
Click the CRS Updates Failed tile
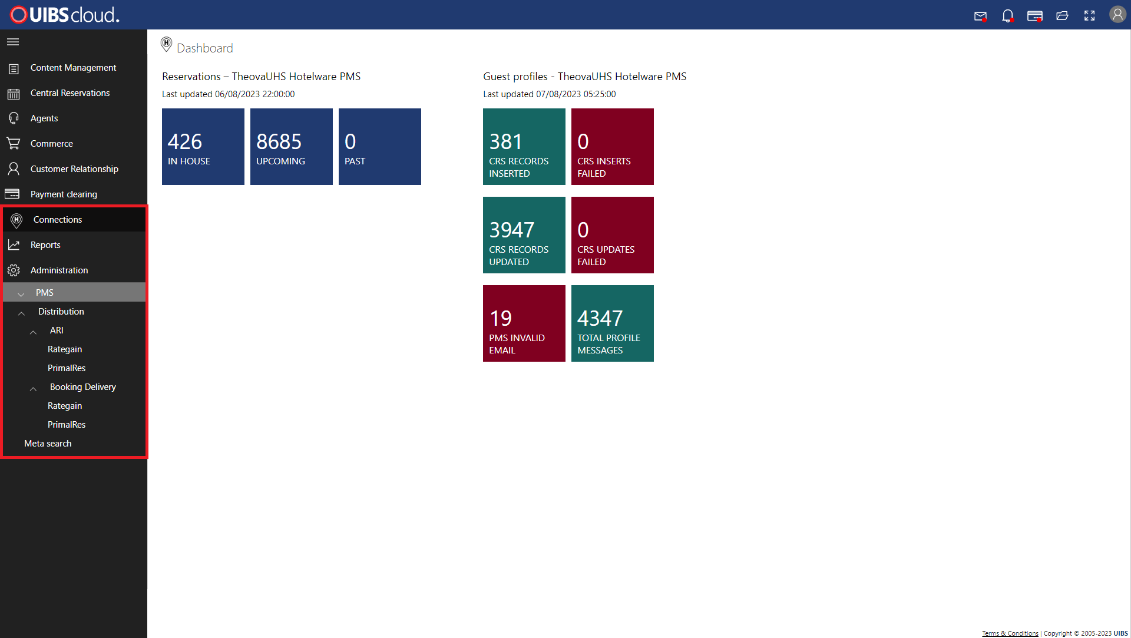[613, 235]
